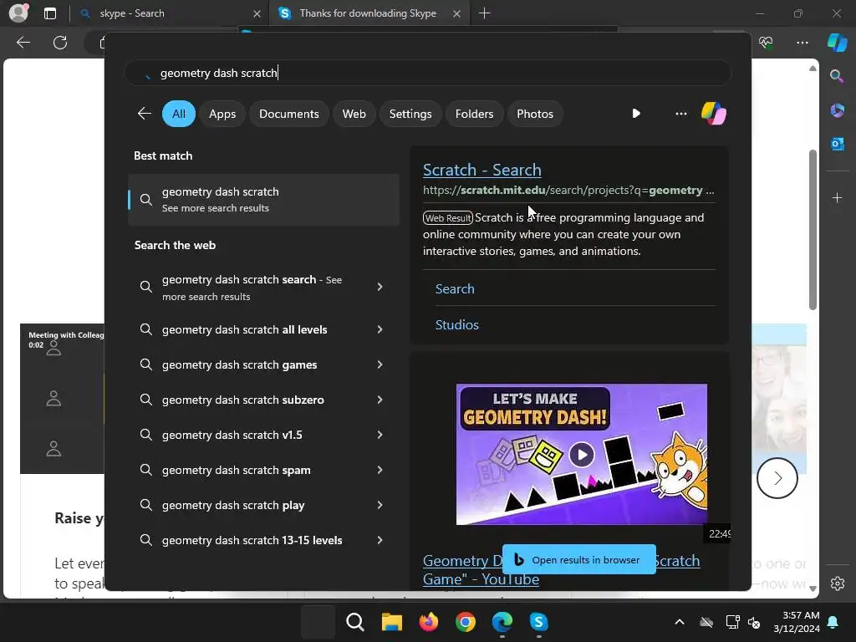The height and width of the screenshot is (642, 856).
Task: Play the 'Let's Make Geometry Dash' video thumbnail
Action: click(582, 454)
